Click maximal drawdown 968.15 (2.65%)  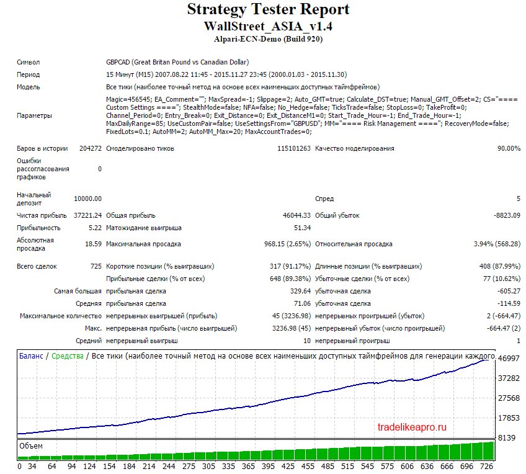pos(287,244)
